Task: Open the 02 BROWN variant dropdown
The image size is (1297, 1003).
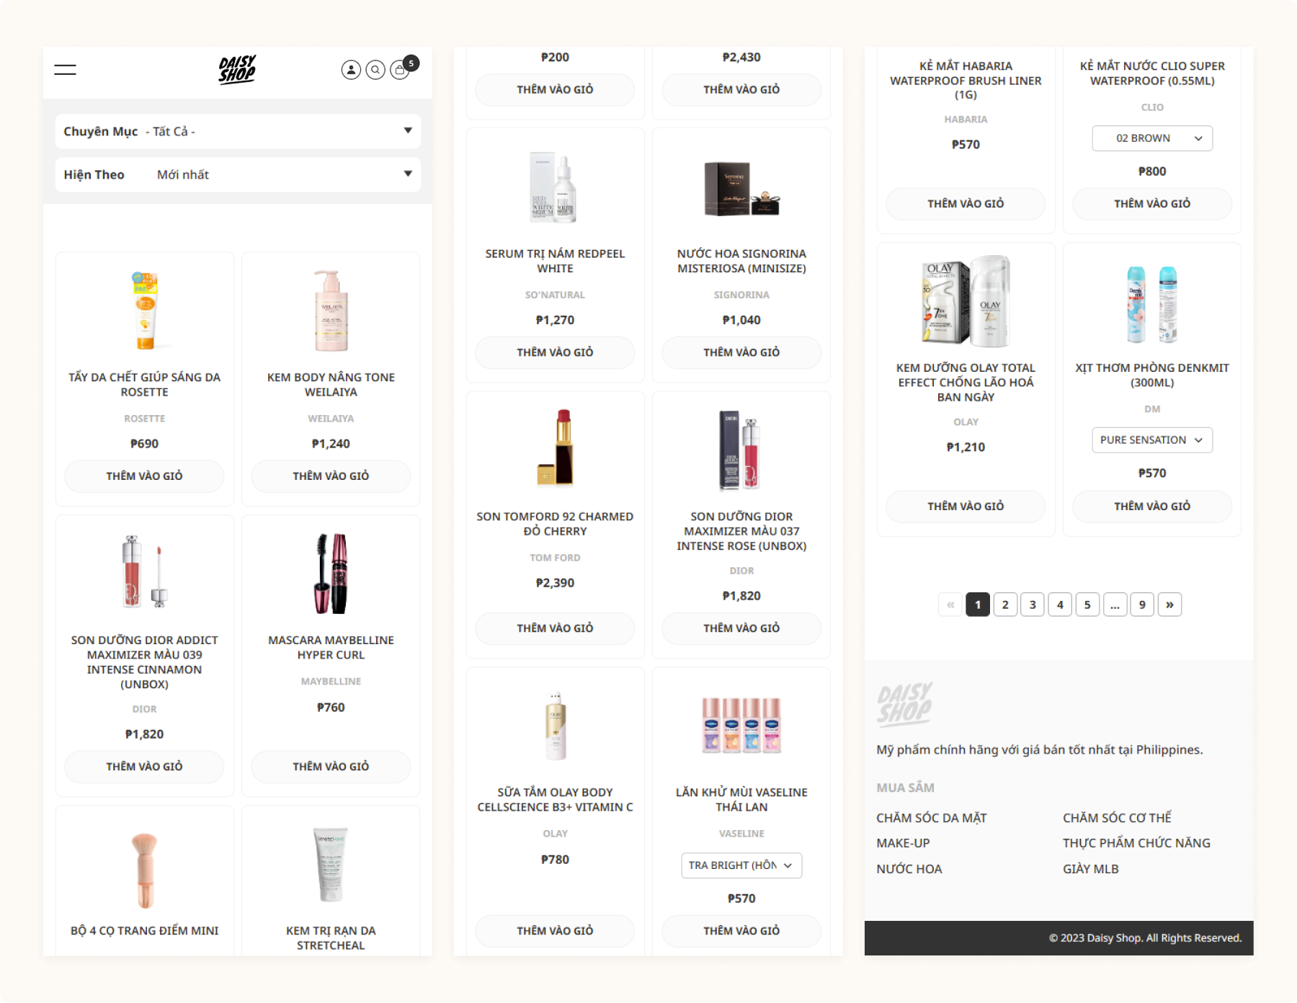Action: point(1152,138)
